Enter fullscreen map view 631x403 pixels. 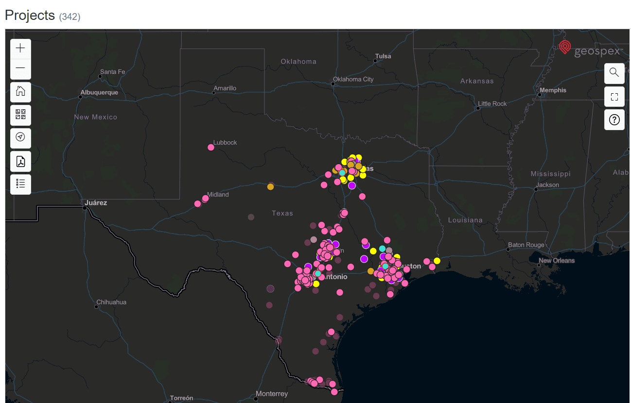(614, 96)
